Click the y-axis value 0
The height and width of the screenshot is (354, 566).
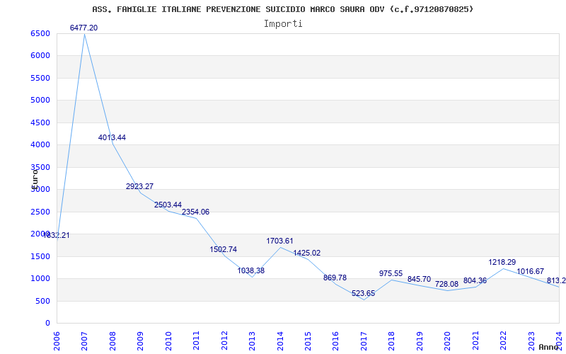47,324
